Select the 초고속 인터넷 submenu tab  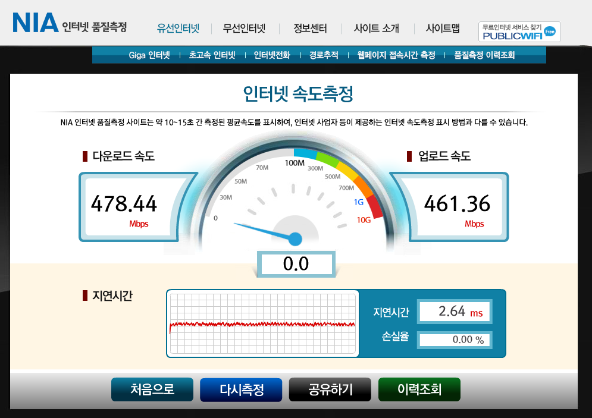tap(212, 55)
